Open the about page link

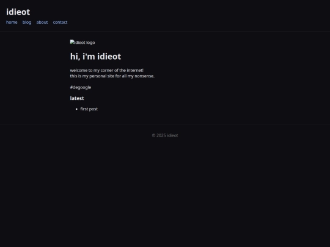point(42,23)
